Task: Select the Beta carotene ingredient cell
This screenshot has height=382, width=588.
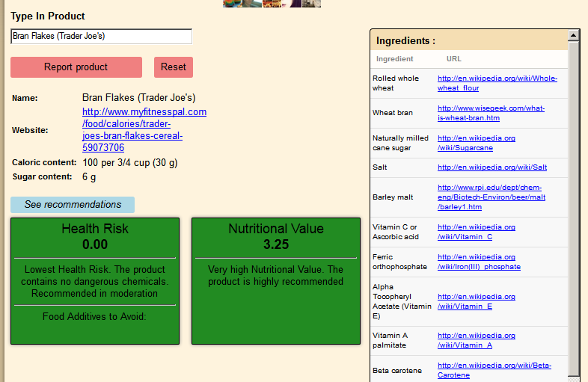Action: pos(402,370)
